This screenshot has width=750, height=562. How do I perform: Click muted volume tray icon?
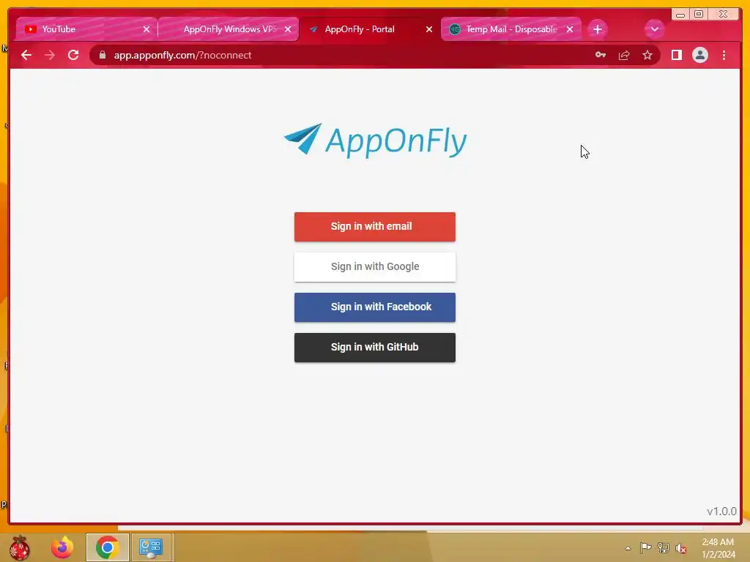(680, 547)
